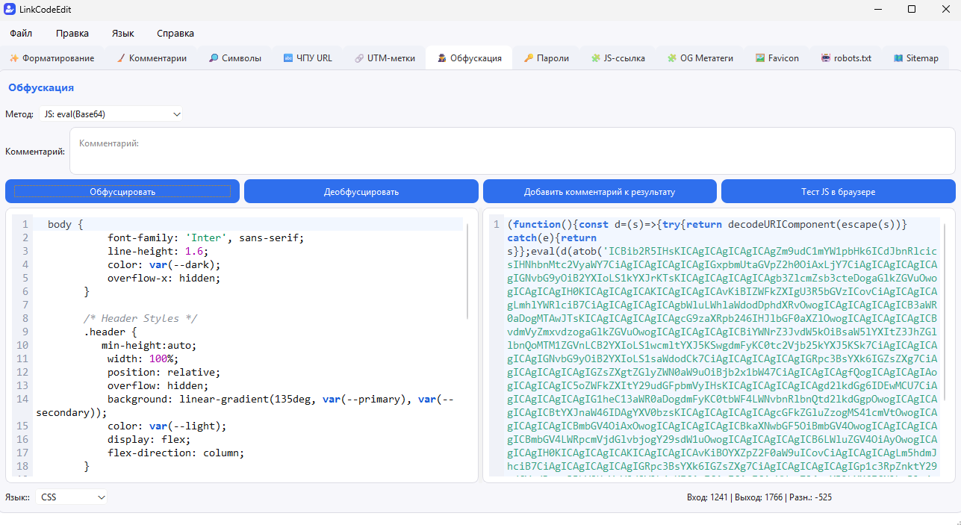The height and width of the screenshot is (525, 961).
Task: Click the magnifier icon on Символы tab
Action: click(214, 58)
